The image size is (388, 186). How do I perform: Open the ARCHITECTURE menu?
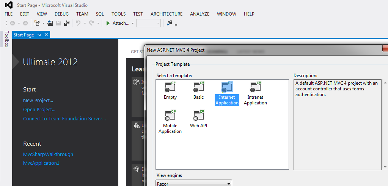click(167, 14)
